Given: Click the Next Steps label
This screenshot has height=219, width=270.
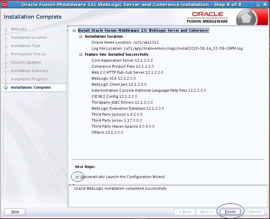Looking at the screenshot, I should click(x=85, y=167).
